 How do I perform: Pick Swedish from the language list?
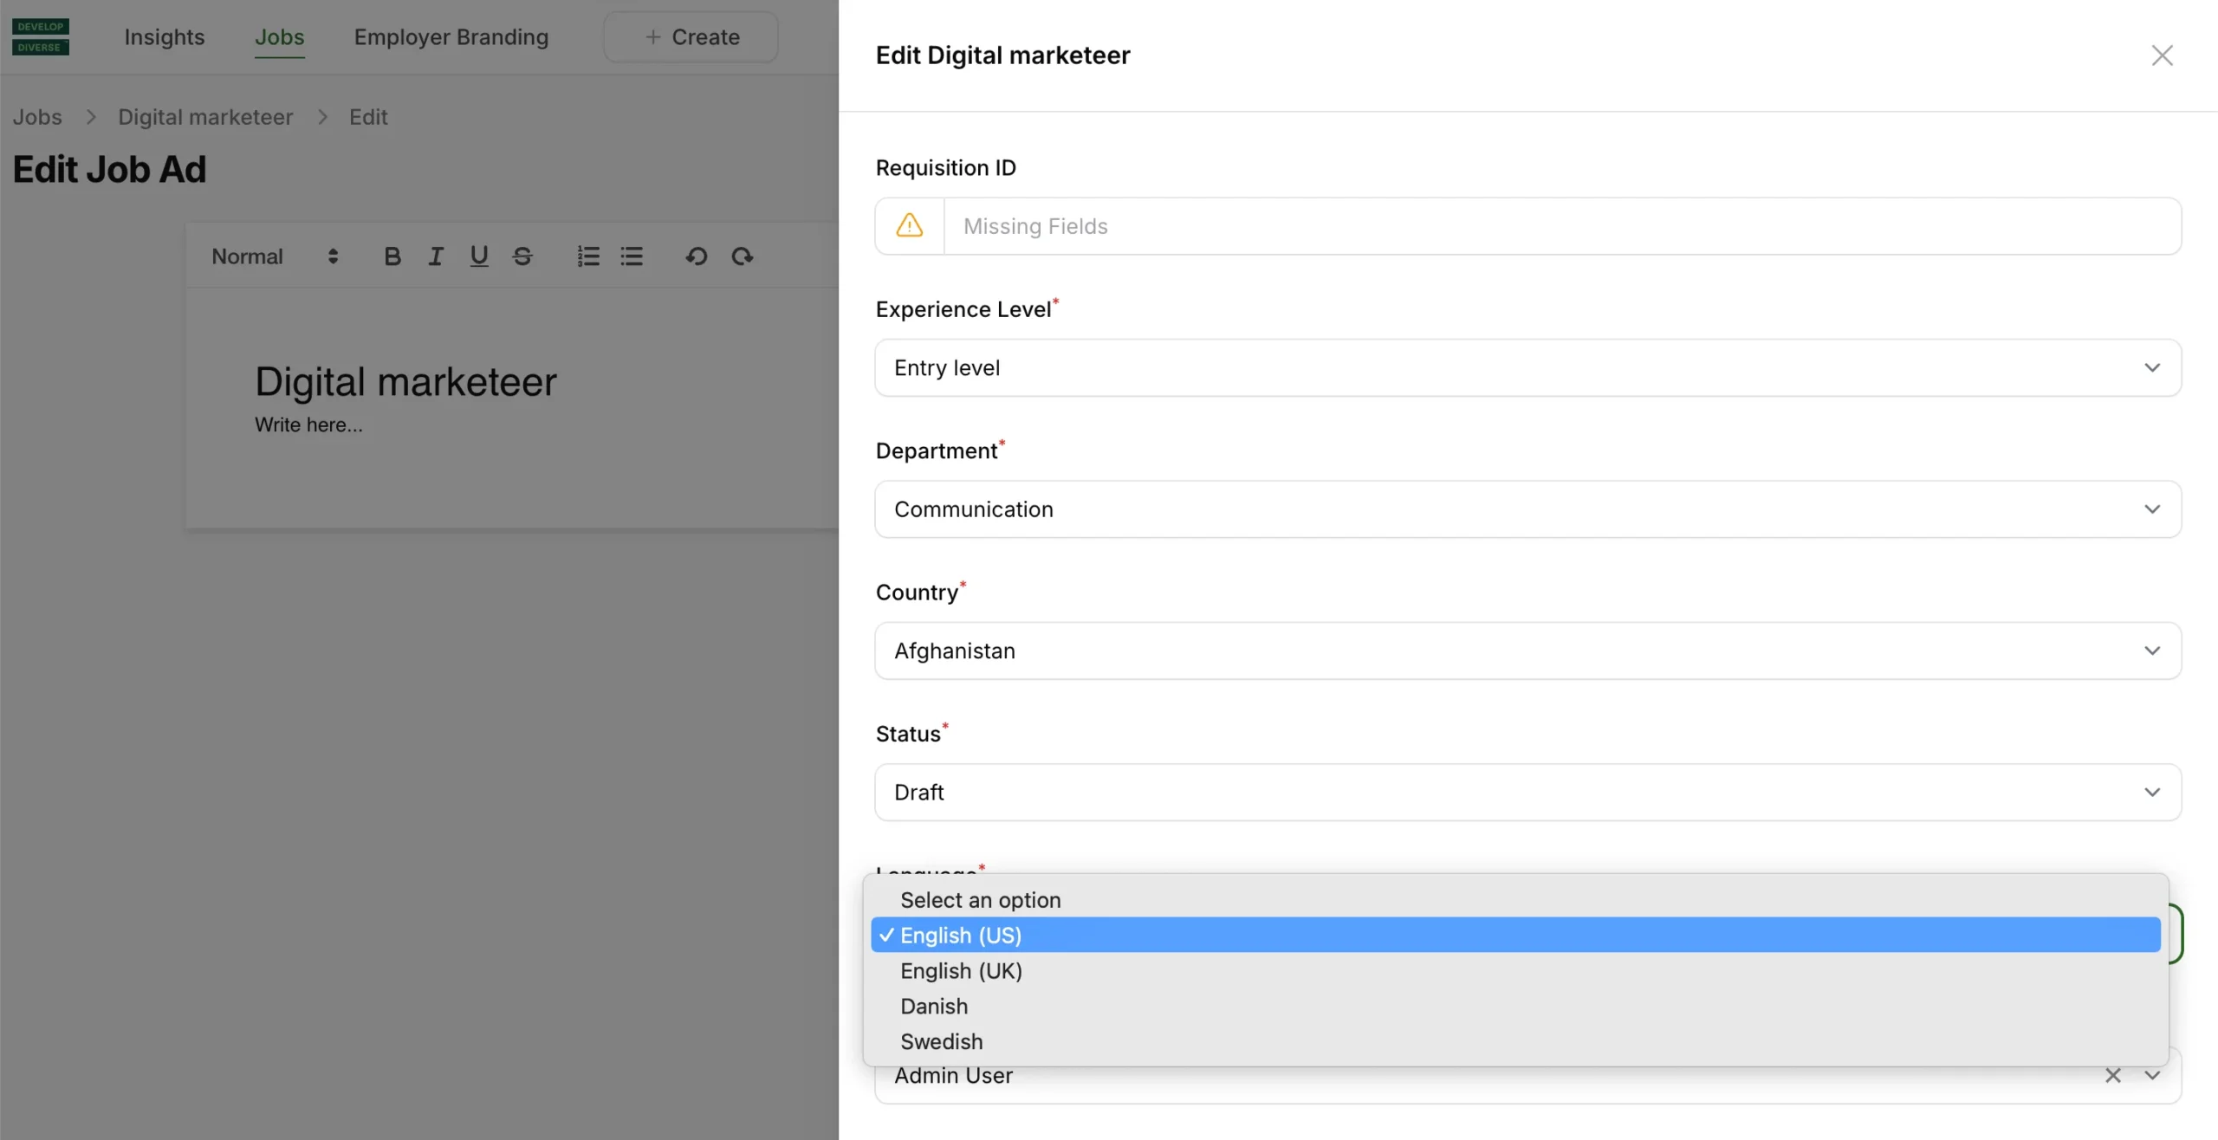[x=941, y=1042]
